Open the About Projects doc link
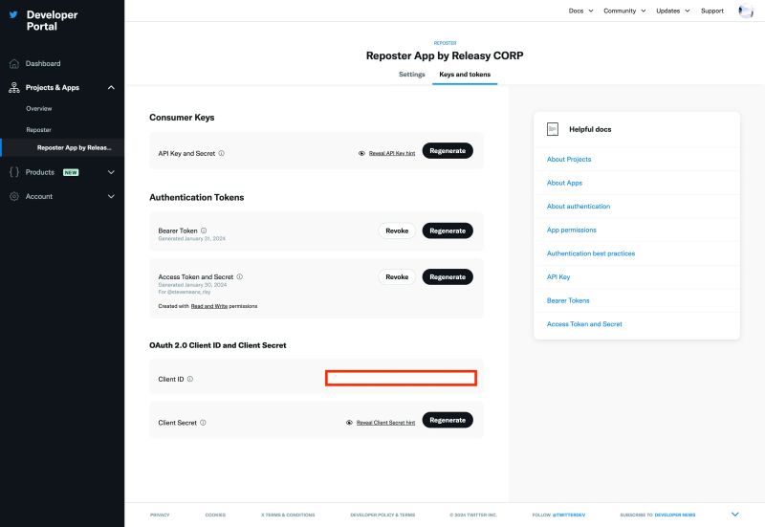 pyautogui.click(x=568, y=159)
